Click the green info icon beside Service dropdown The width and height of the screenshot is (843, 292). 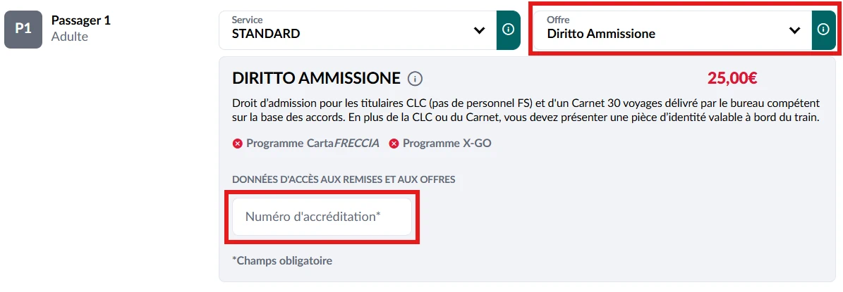[x=508, y=30]
